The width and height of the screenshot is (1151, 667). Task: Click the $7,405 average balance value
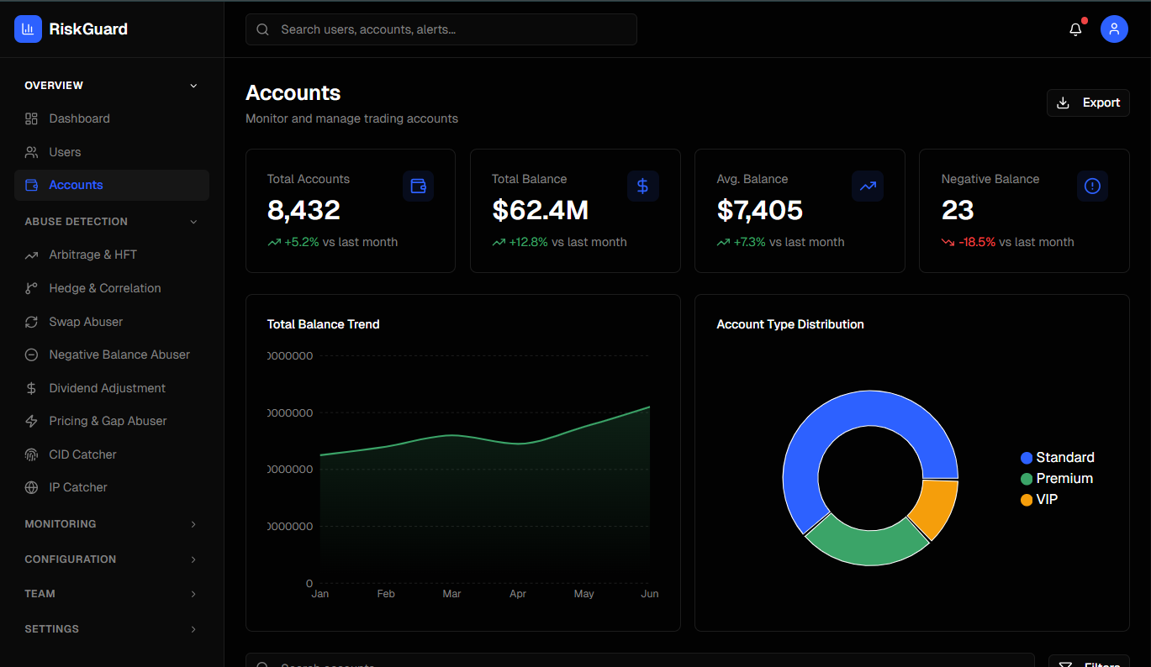click(x=760, y=210)
